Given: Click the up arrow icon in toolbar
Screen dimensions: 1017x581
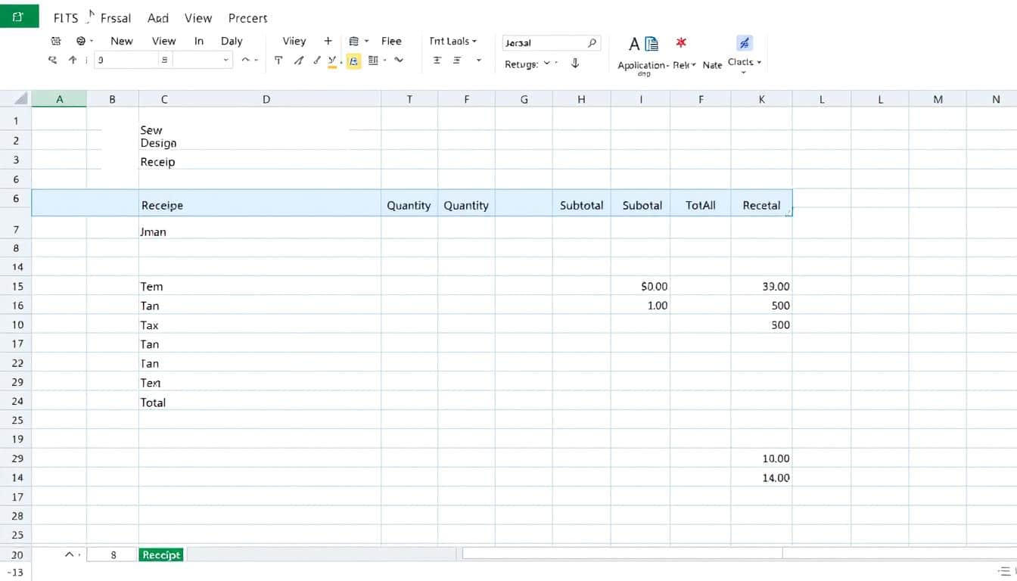Looking at the screenshot, I should pos(73,60).
